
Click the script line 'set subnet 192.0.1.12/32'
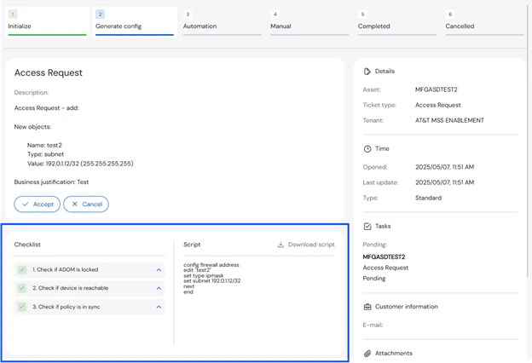click(212, 281)
